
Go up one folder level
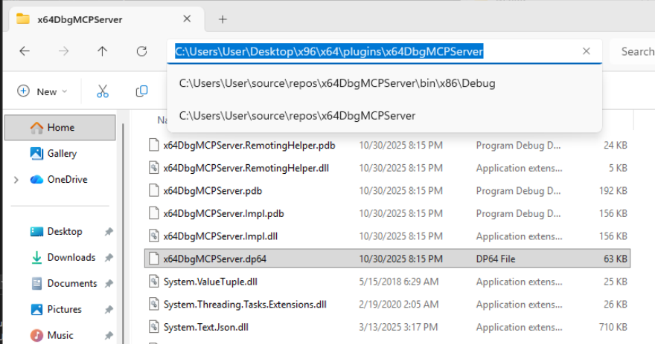(103, 51)
